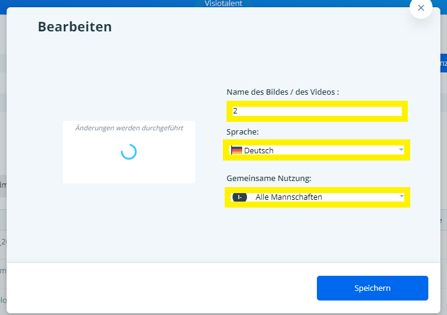Click the partially hidden blue button behind the dialog
447x315 pixels.
pyautogui.click(x=443, y=63)
